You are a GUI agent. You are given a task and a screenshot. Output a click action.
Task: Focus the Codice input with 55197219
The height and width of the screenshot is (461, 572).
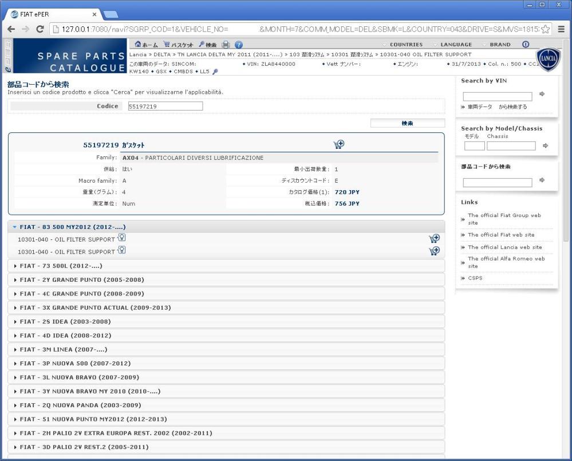(x=165, y=106)
